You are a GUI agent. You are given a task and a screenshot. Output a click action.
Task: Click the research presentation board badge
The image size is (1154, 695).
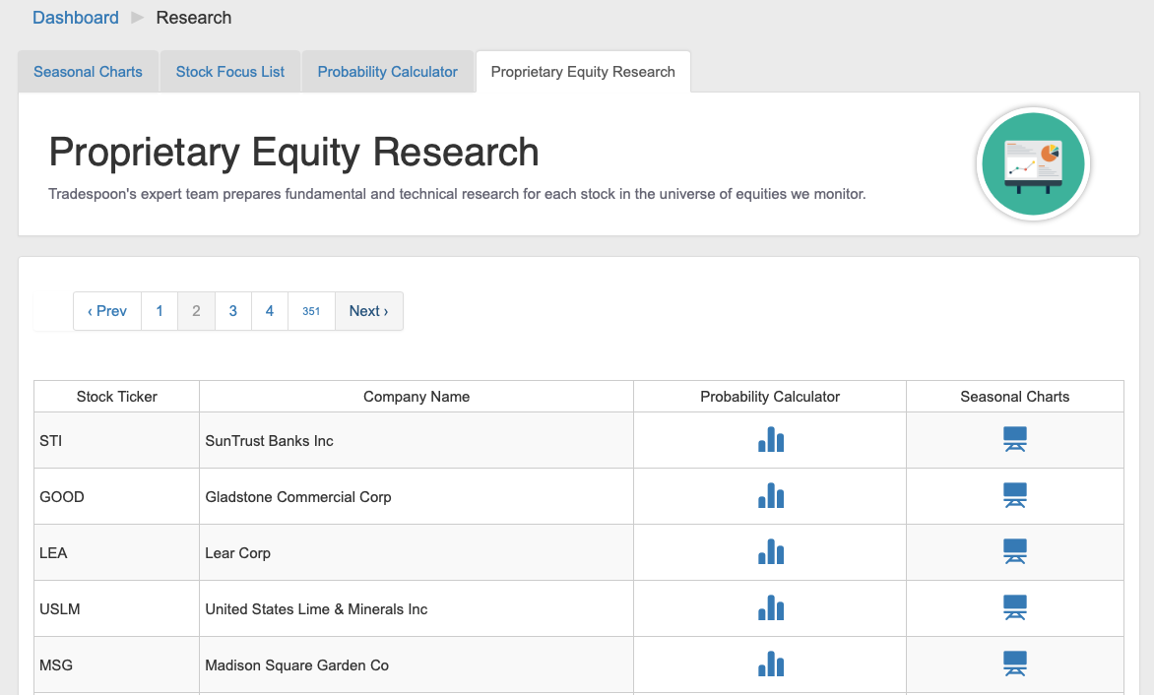1033,164
